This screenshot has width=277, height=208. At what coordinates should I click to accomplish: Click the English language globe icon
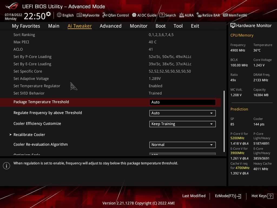(x=59, y=15)
